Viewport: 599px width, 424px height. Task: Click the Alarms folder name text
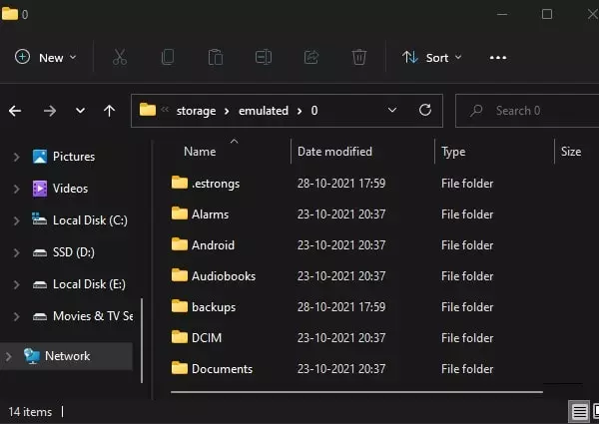[210, 214]
